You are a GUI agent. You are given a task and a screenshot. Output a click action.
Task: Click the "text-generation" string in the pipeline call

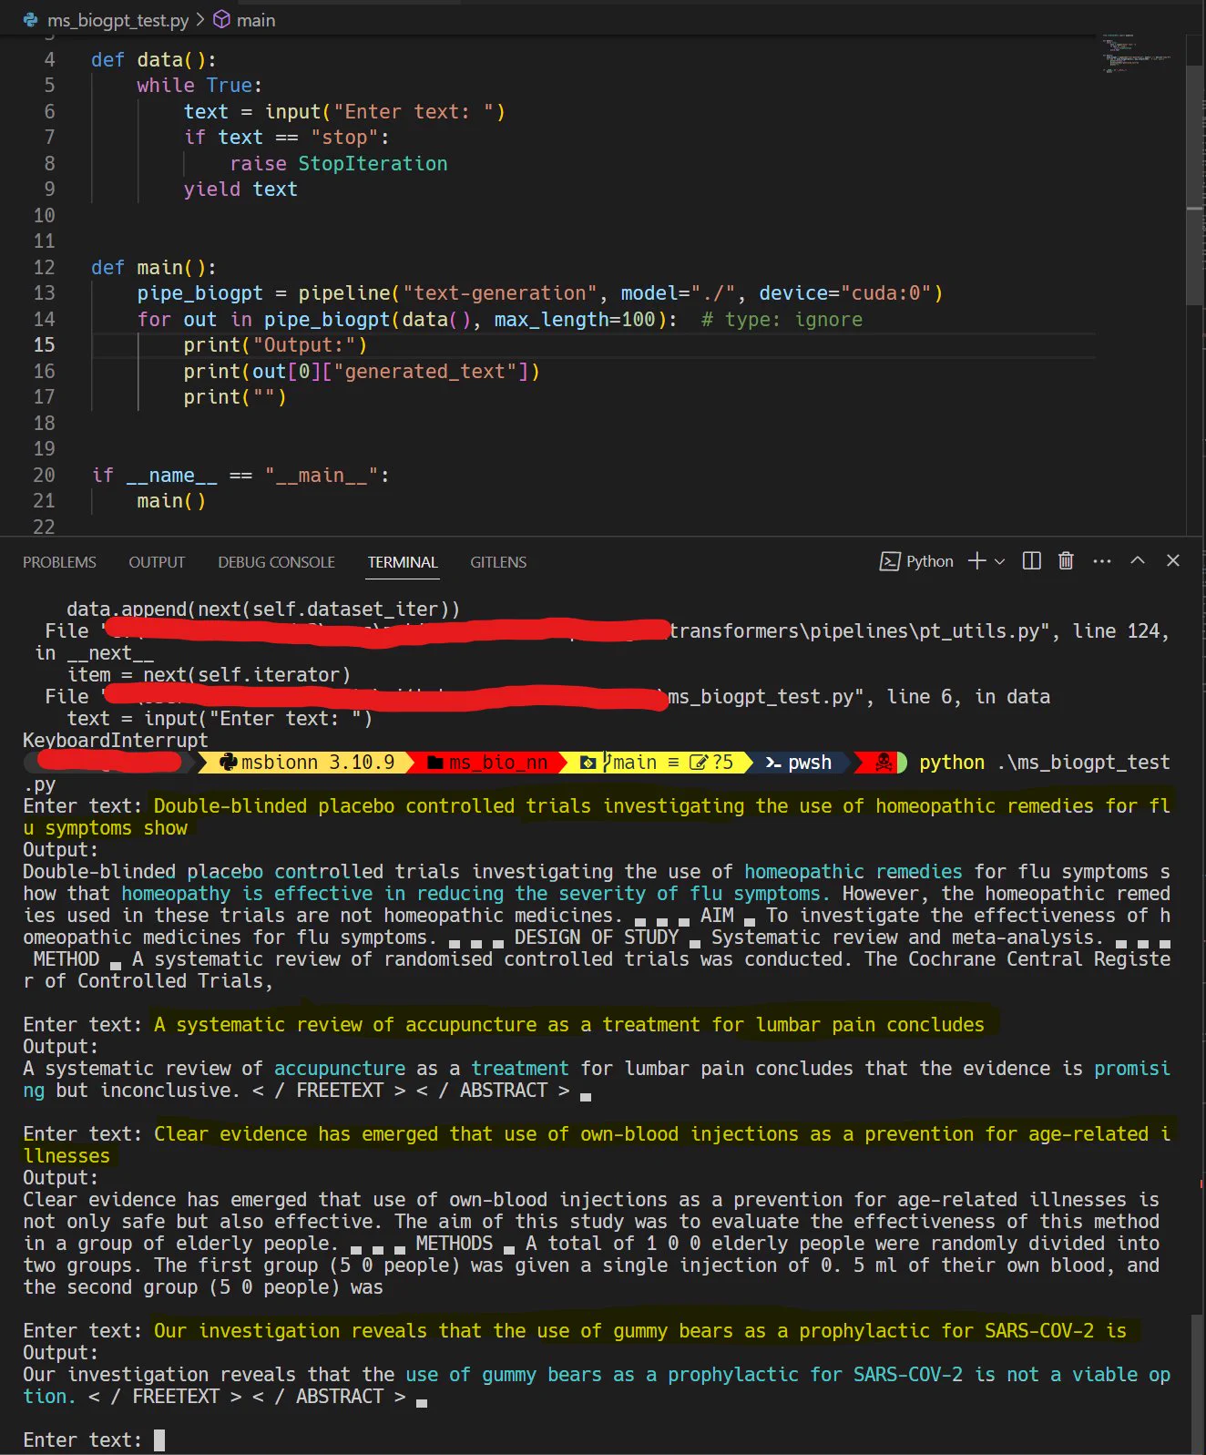click(x=500, y=293)
